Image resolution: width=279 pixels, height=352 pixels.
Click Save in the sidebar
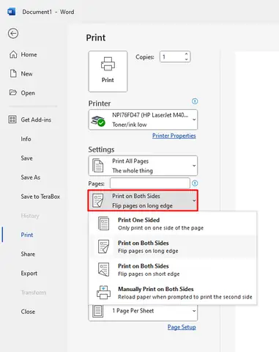(26, 158)
